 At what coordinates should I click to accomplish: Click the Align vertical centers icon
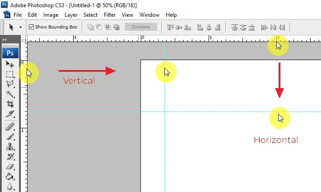179,27
